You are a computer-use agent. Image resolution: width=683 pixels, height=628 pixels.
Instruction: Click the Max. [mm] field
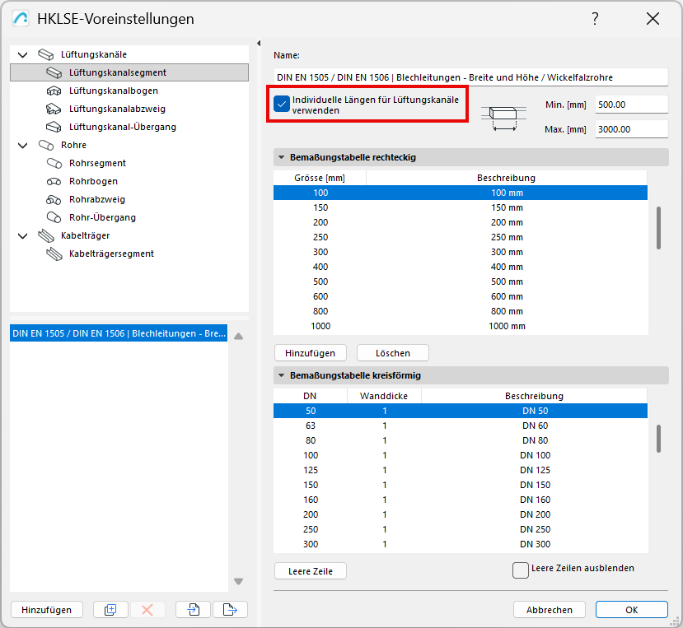[632, 129]
